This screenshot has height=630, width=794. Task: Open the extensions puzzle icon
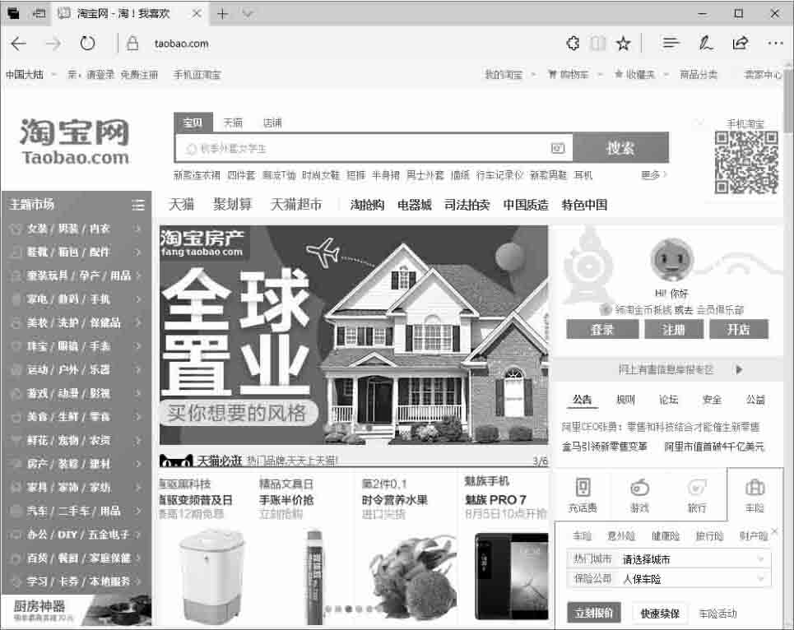coord(573,44)
